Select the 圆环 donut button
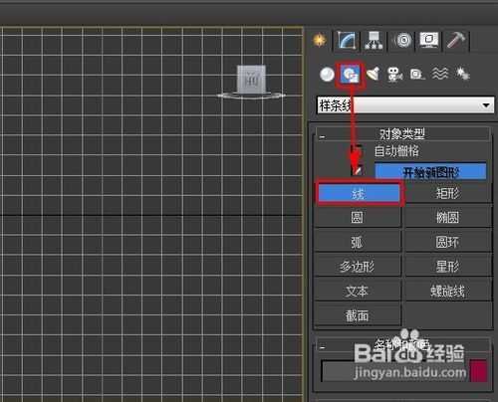The image size is (498, 402). (x=448, y=242)
